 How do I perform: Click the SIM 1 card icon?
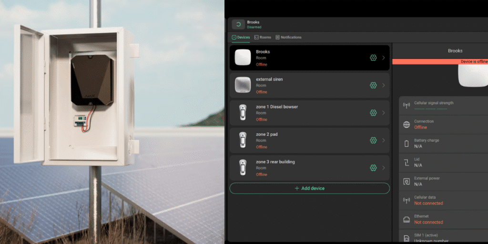point(407,238)
